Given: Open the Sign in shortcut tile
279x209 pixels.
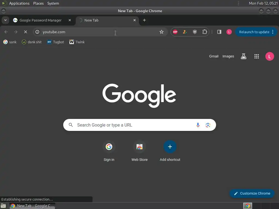Looking at the screenshot, I should (x=109, y=151).
